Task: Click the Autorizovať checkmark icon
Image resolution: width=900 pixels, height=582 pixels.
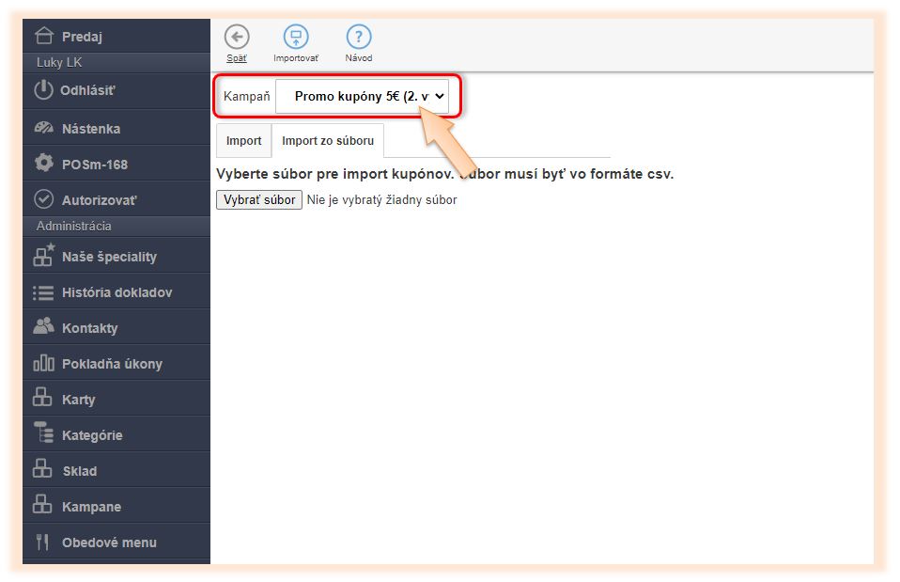Action: pyautogui.click(x=43, y=199)
